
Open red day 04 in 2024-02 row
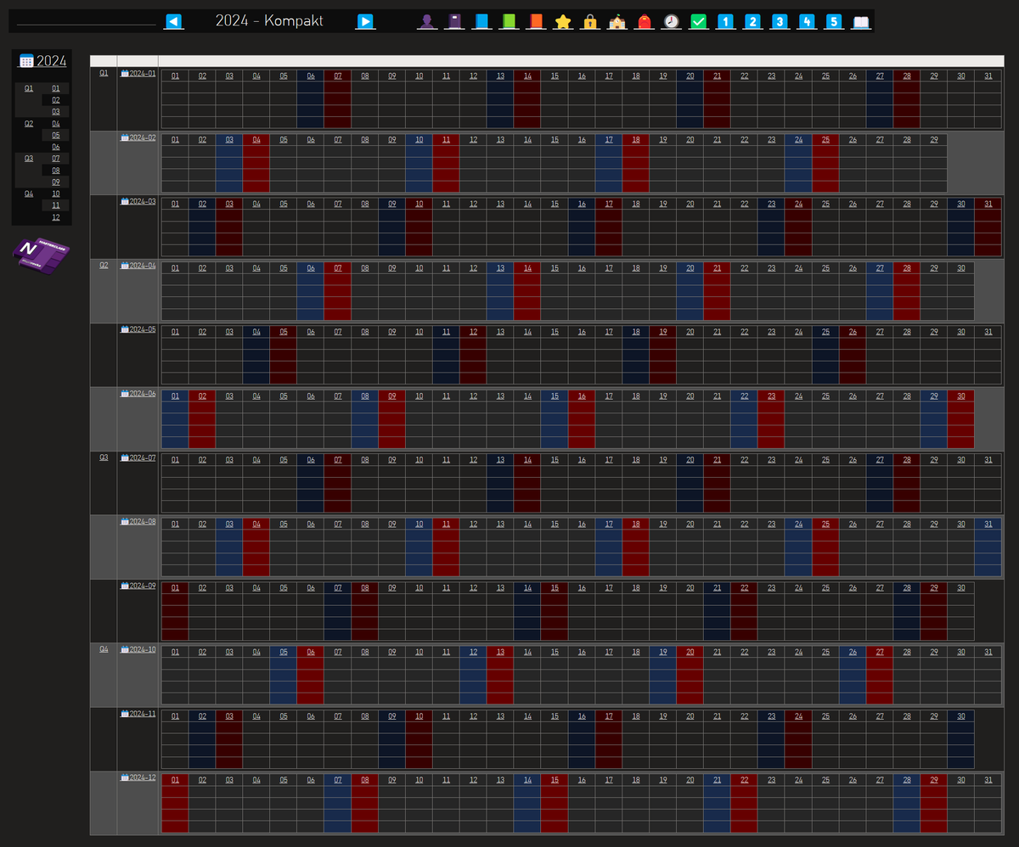coord(256,140)
